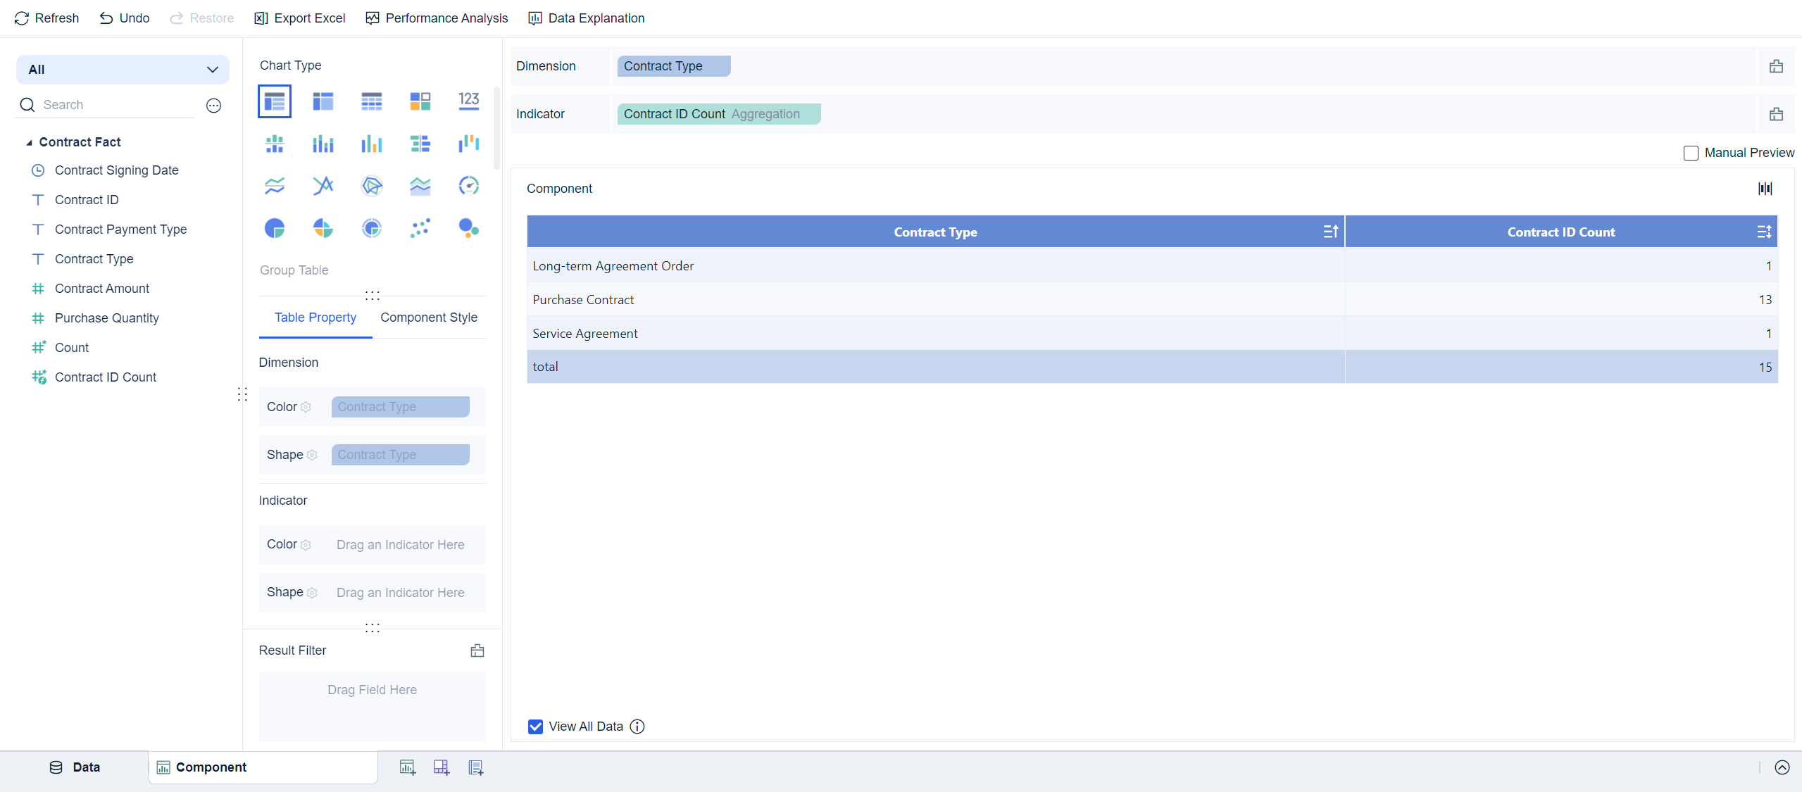
Task: Open the Result Filter clear icon
Action: pyautogui.click(x=477, y=650)
